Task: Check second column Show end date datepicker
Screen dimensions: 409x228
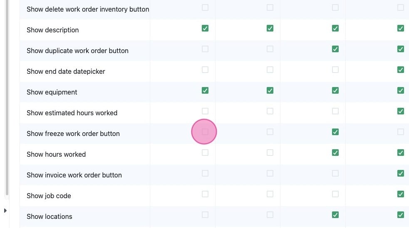Action: (x=270, y=70)
